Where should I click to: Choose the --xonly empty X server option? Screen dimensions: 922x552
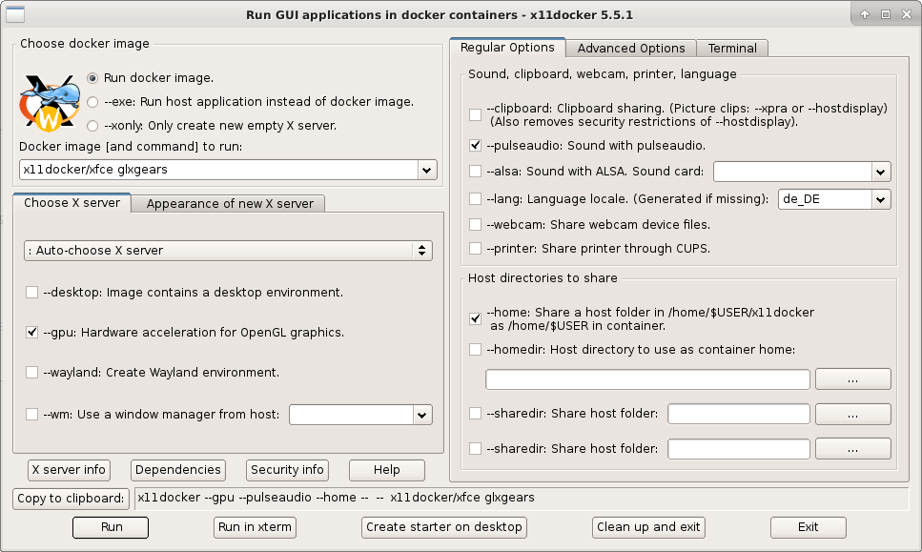coord(92,125)
